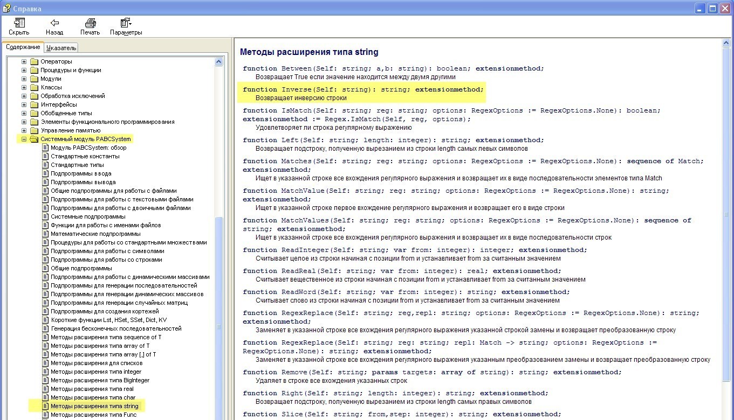Click page icon of Подпрограммы ввода
734x420 pixels.
pos(45,173)
